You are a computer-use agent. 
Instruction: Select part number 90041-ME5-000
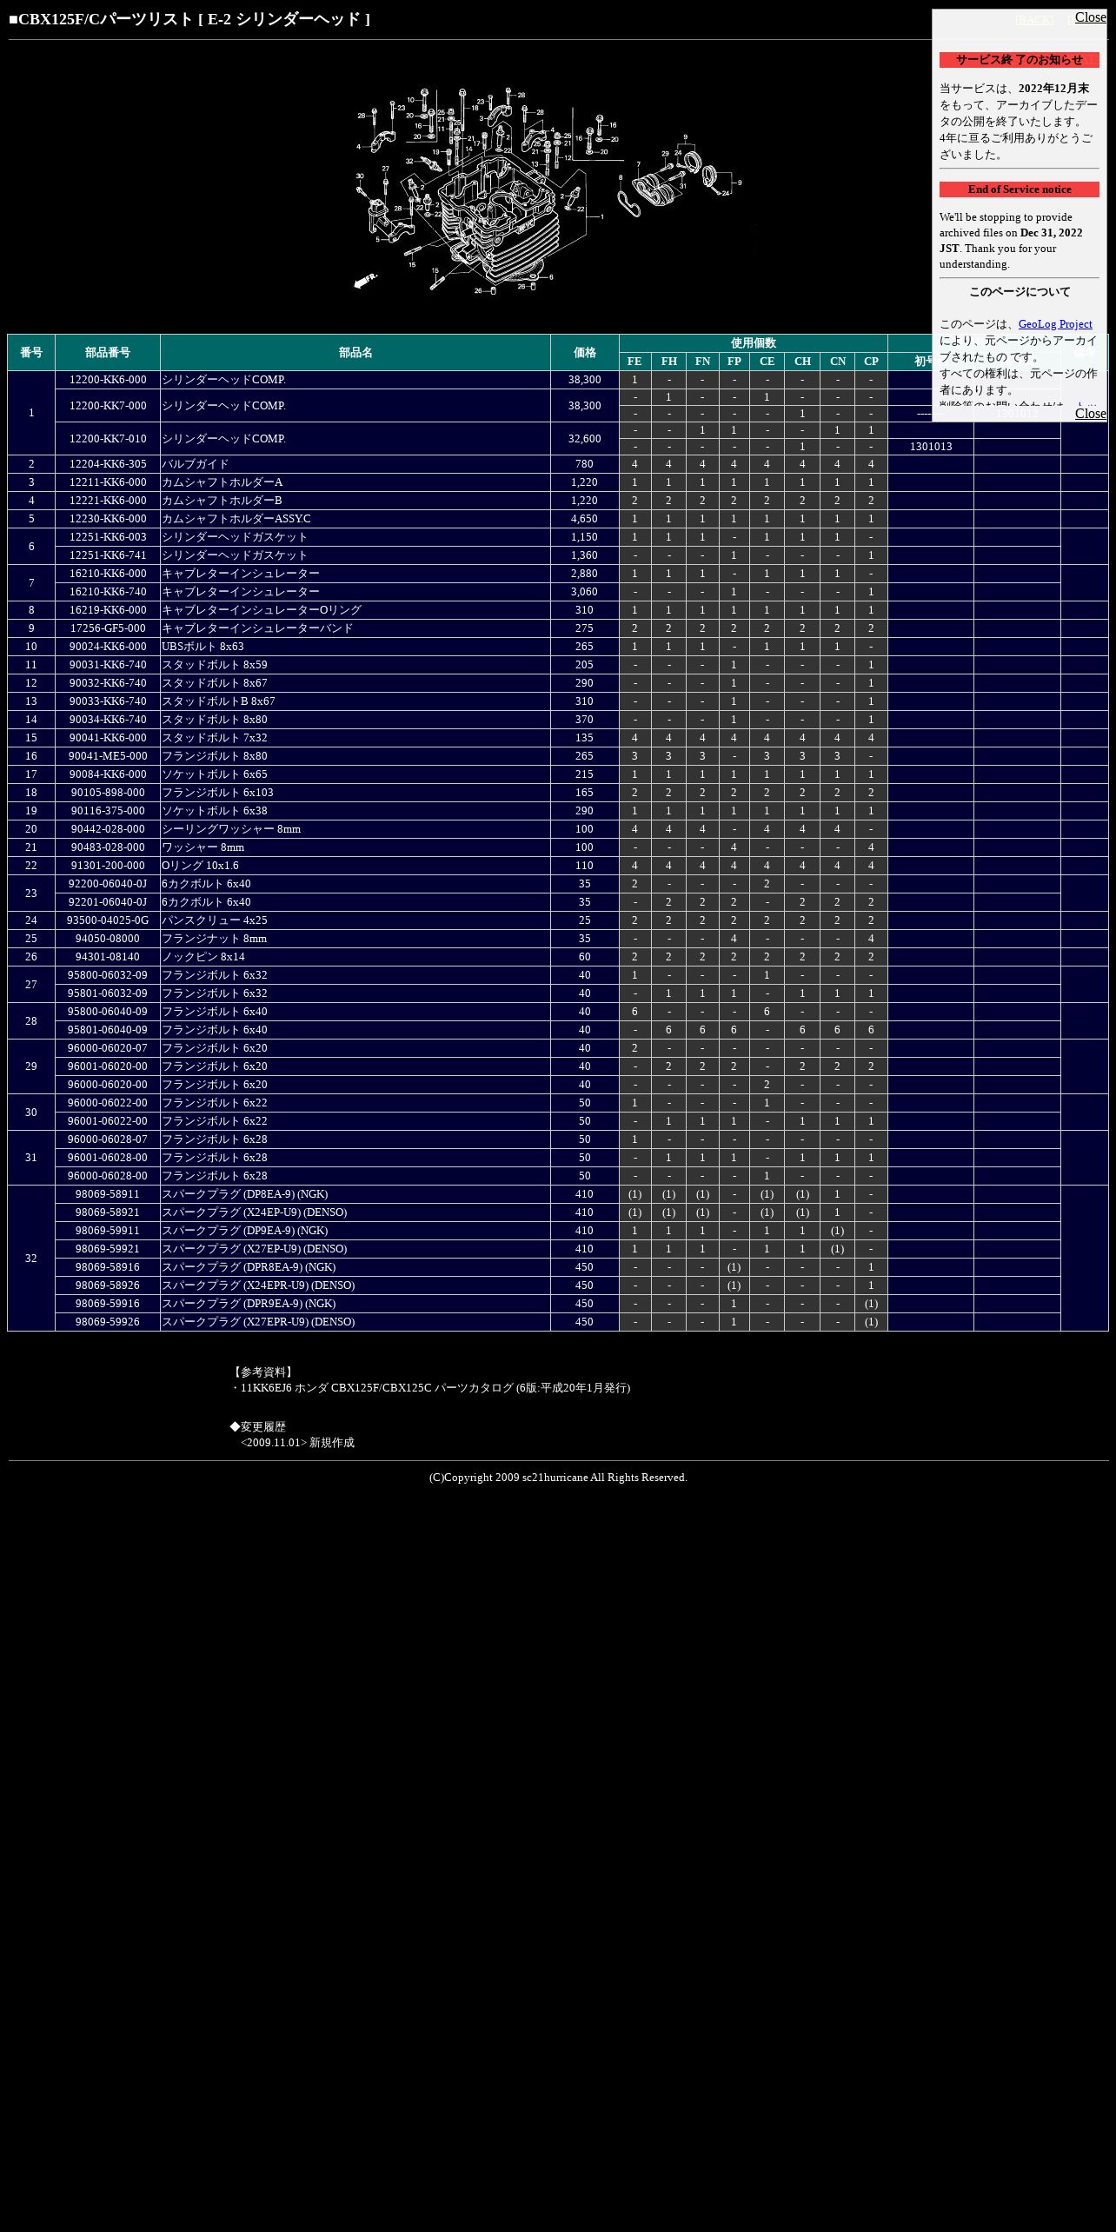click(x=108, y=756)
